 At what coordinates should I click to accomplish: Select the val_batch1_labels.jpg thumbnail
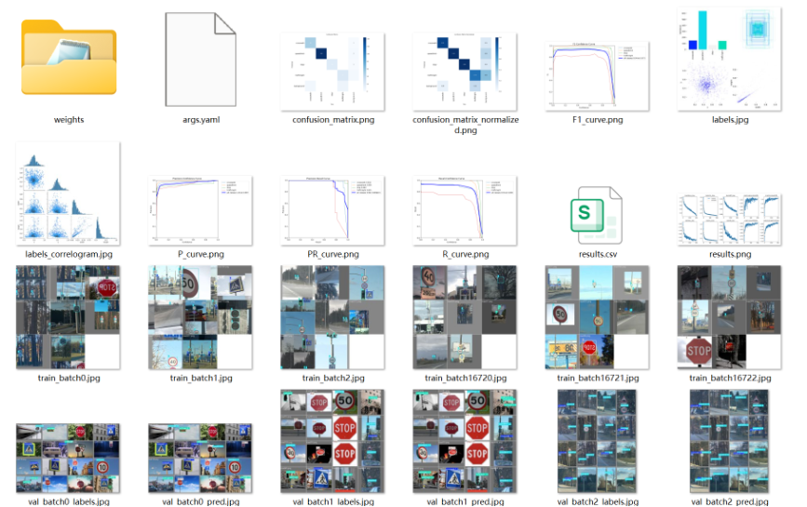click(332, 441)
